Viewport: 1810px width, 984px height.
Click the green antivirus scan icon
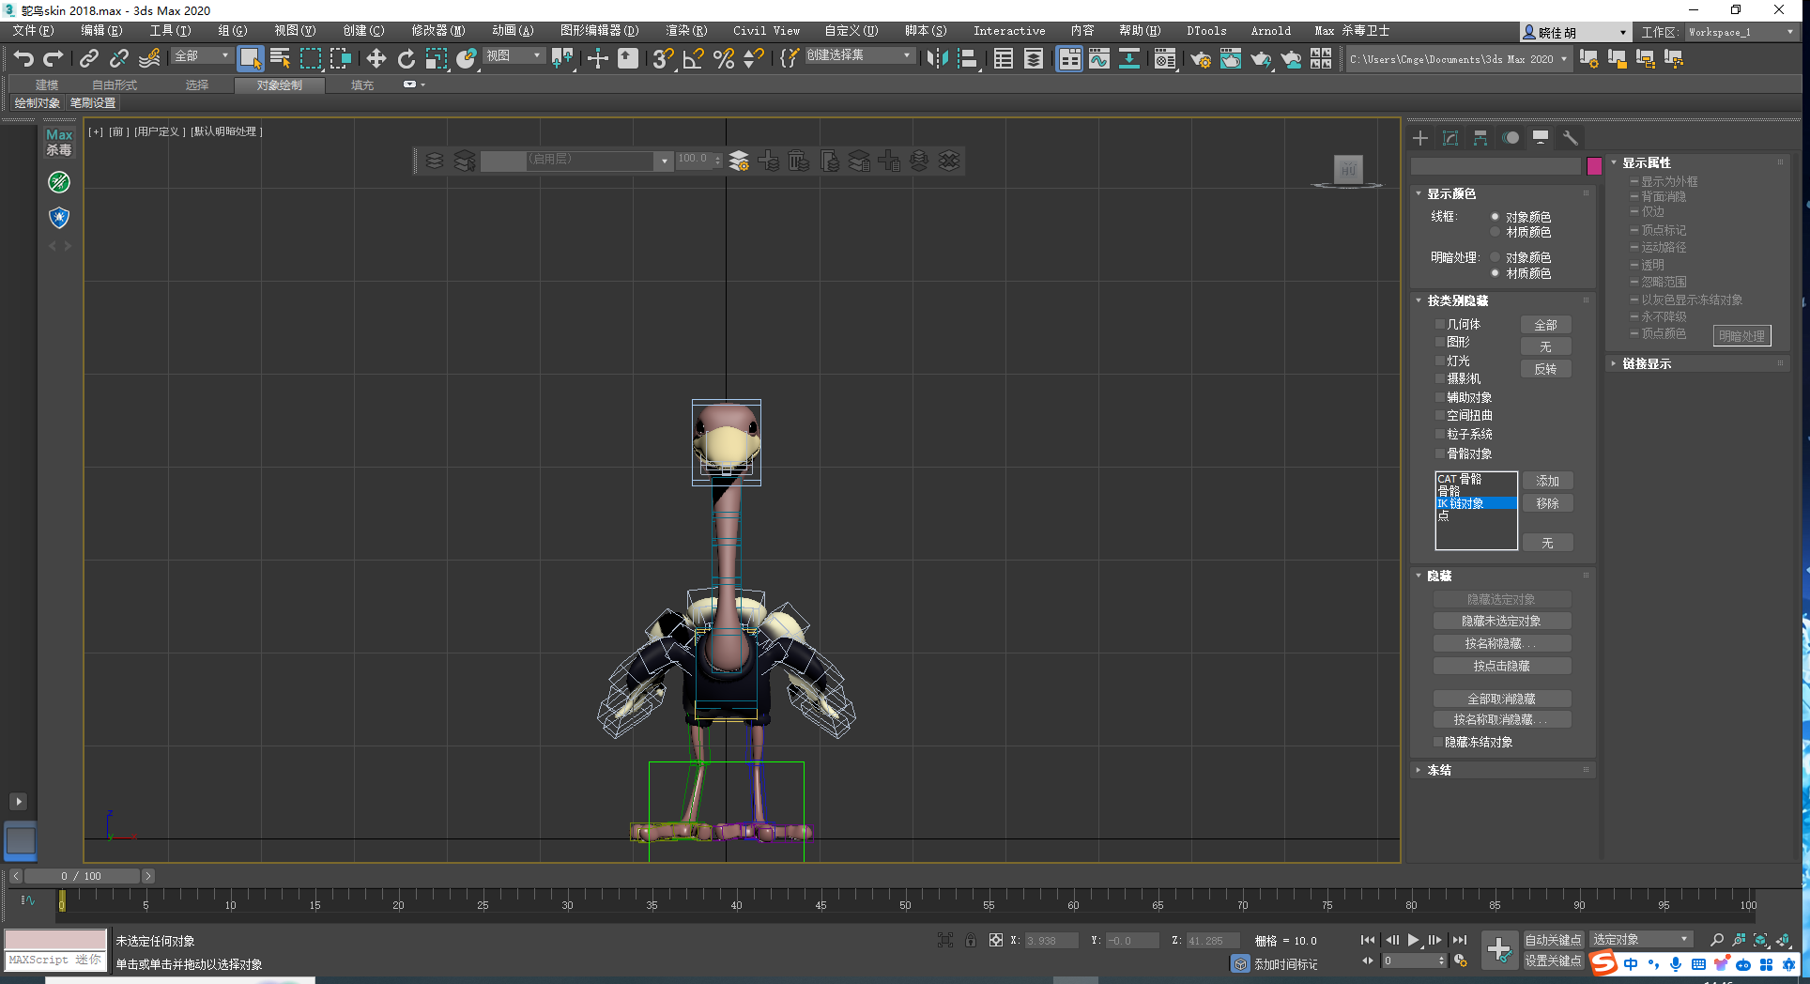click(x=59, y=182)
